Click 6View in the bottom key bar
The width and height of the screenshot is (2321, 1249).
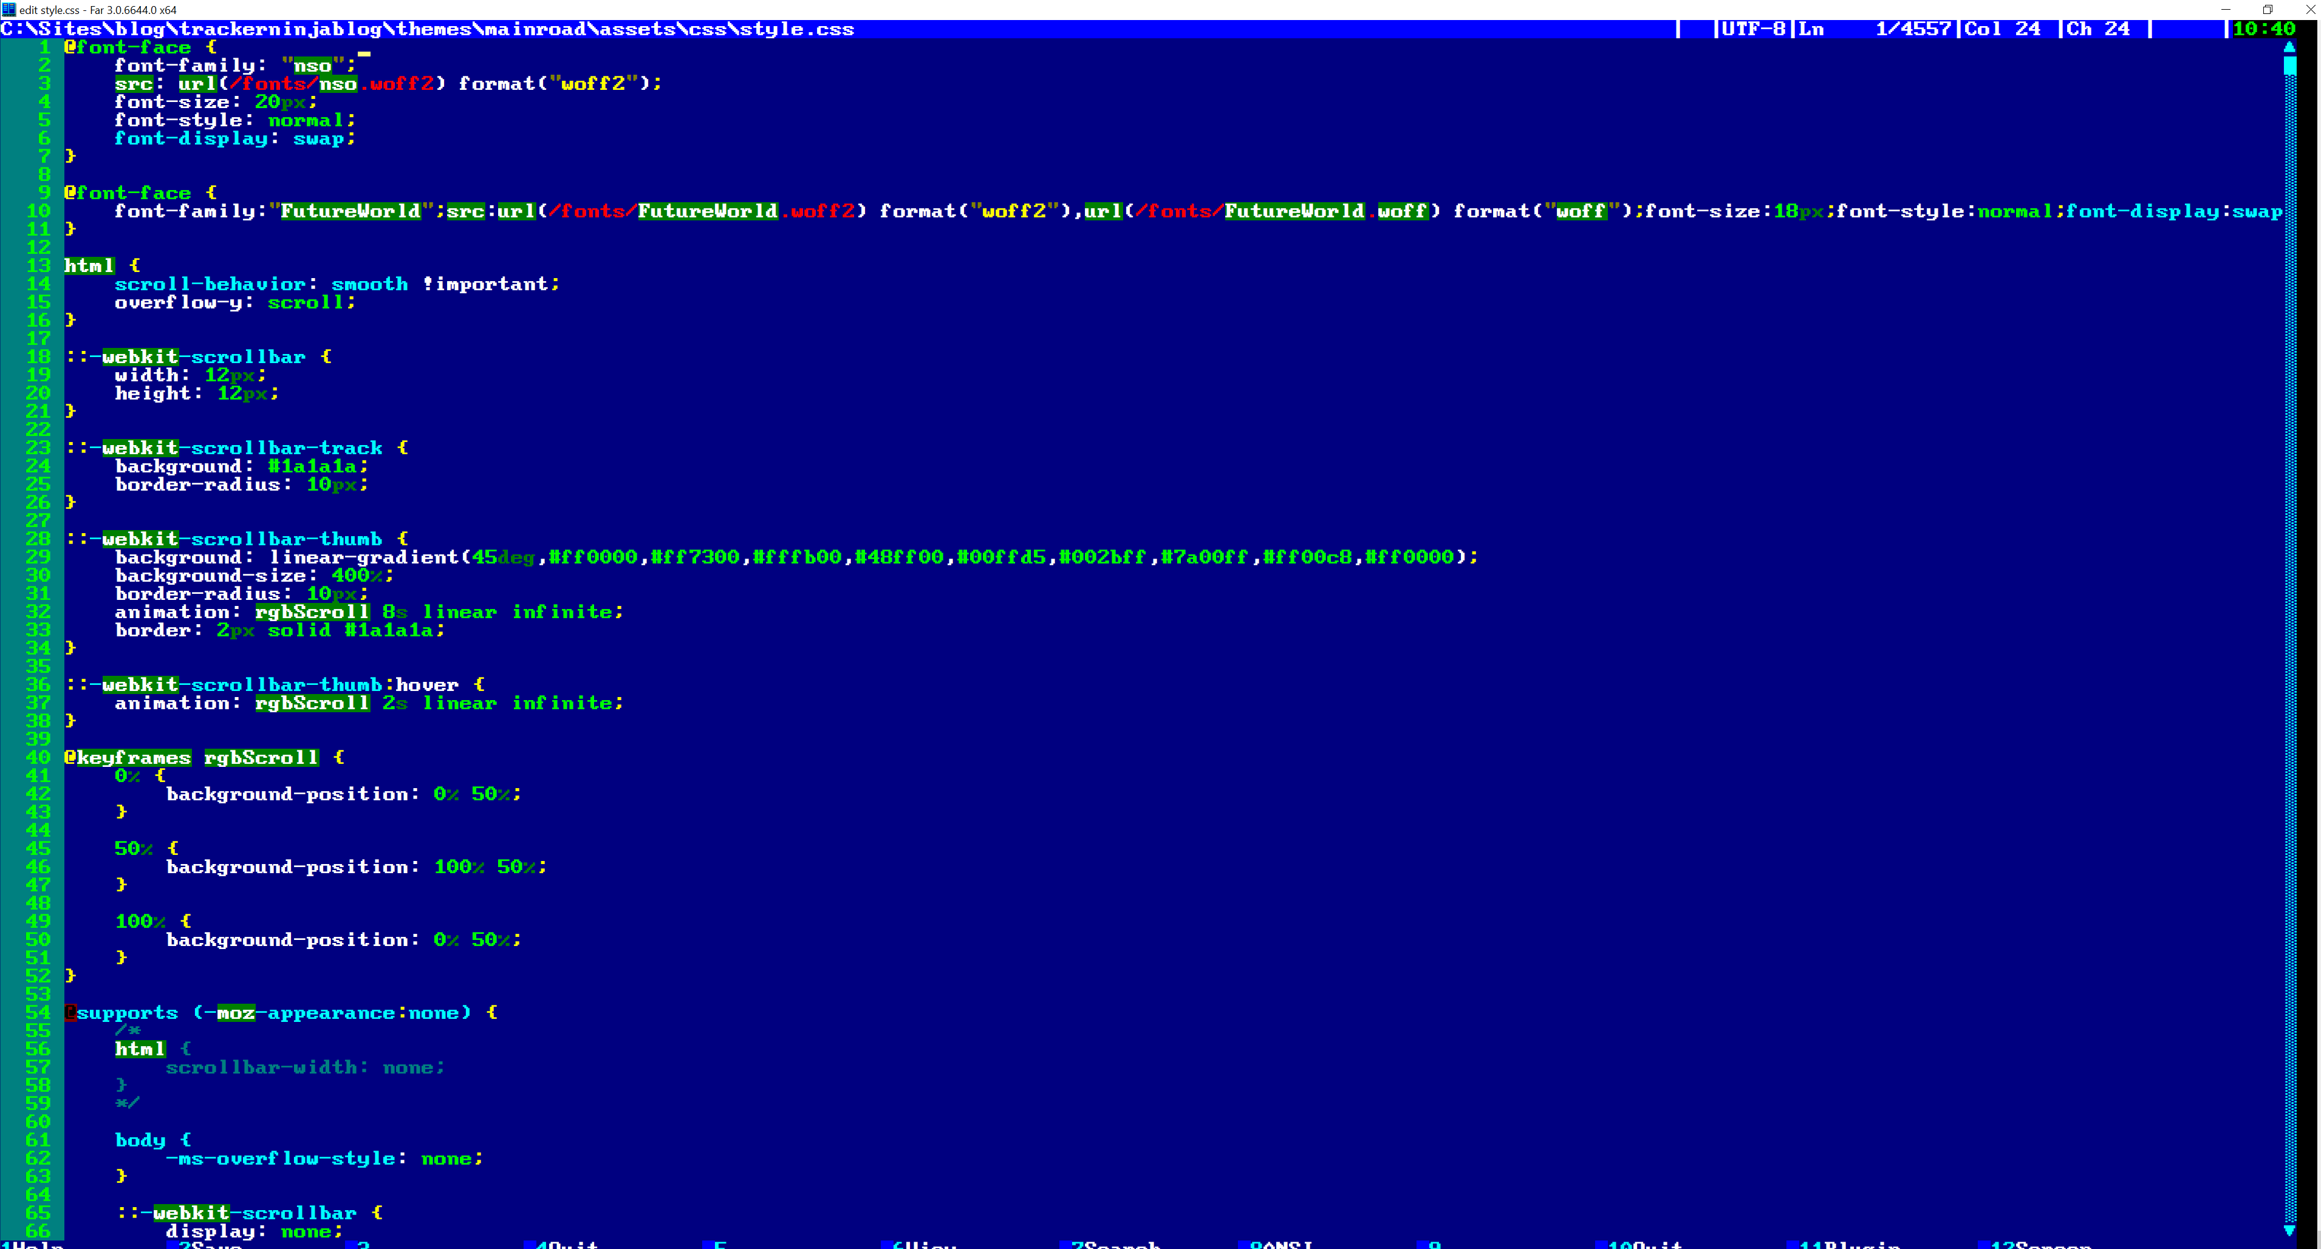pyautogui.click(x=923, y=1245)
